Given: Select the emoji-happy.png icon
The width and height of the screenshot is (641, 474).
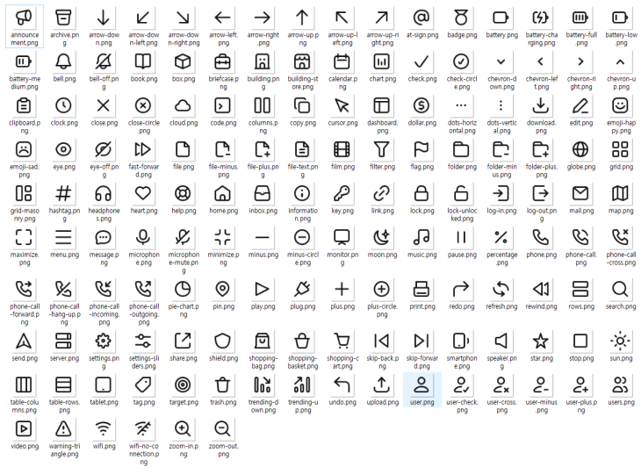Looking at the screenshot, I should (x=620, y=105).
